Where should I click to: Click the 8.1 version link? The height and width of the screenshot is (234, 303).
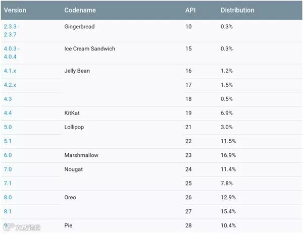click(x=8, y=211)
